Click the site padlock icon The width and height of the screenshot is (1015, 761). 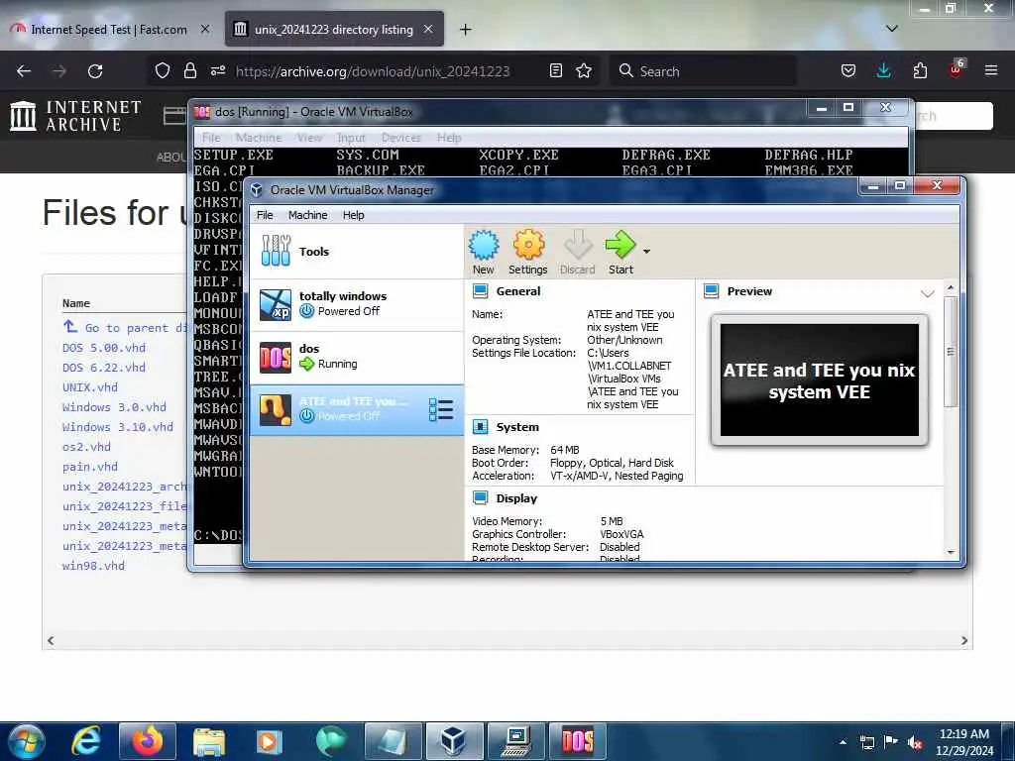point(189,70)
